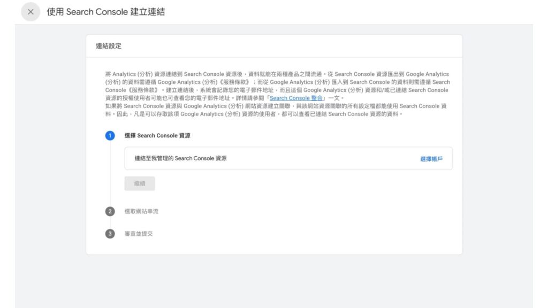Select step 1 選擇 Search Console 資源

click(x=157, y=135)
